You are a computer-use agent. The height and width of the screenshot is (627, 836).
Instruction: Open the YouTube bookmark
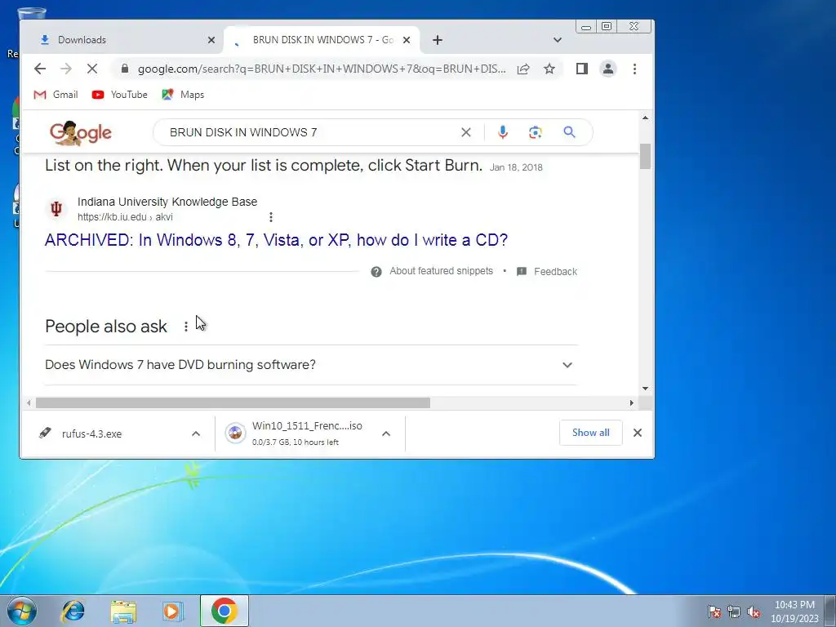[119, 95]
